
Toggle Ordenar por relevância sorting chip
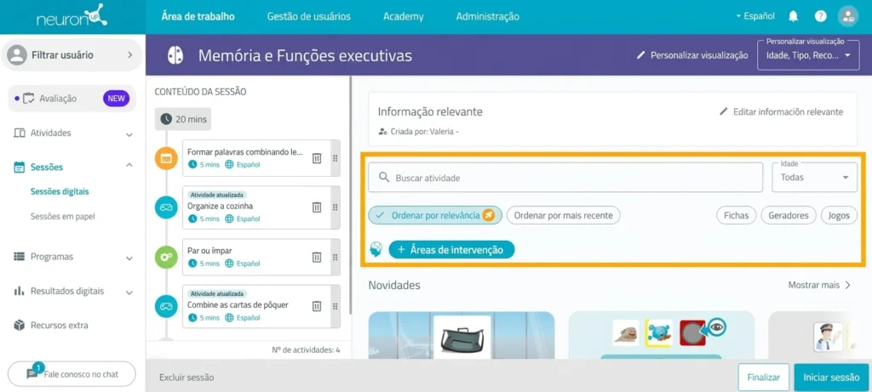click(x=435, y=215)
